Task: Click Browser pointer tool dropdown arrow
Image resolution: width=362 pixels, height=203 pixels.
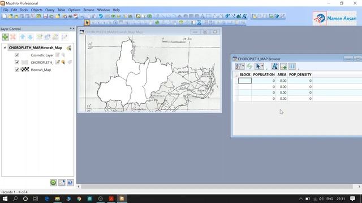Action: (x=262, y=67)
